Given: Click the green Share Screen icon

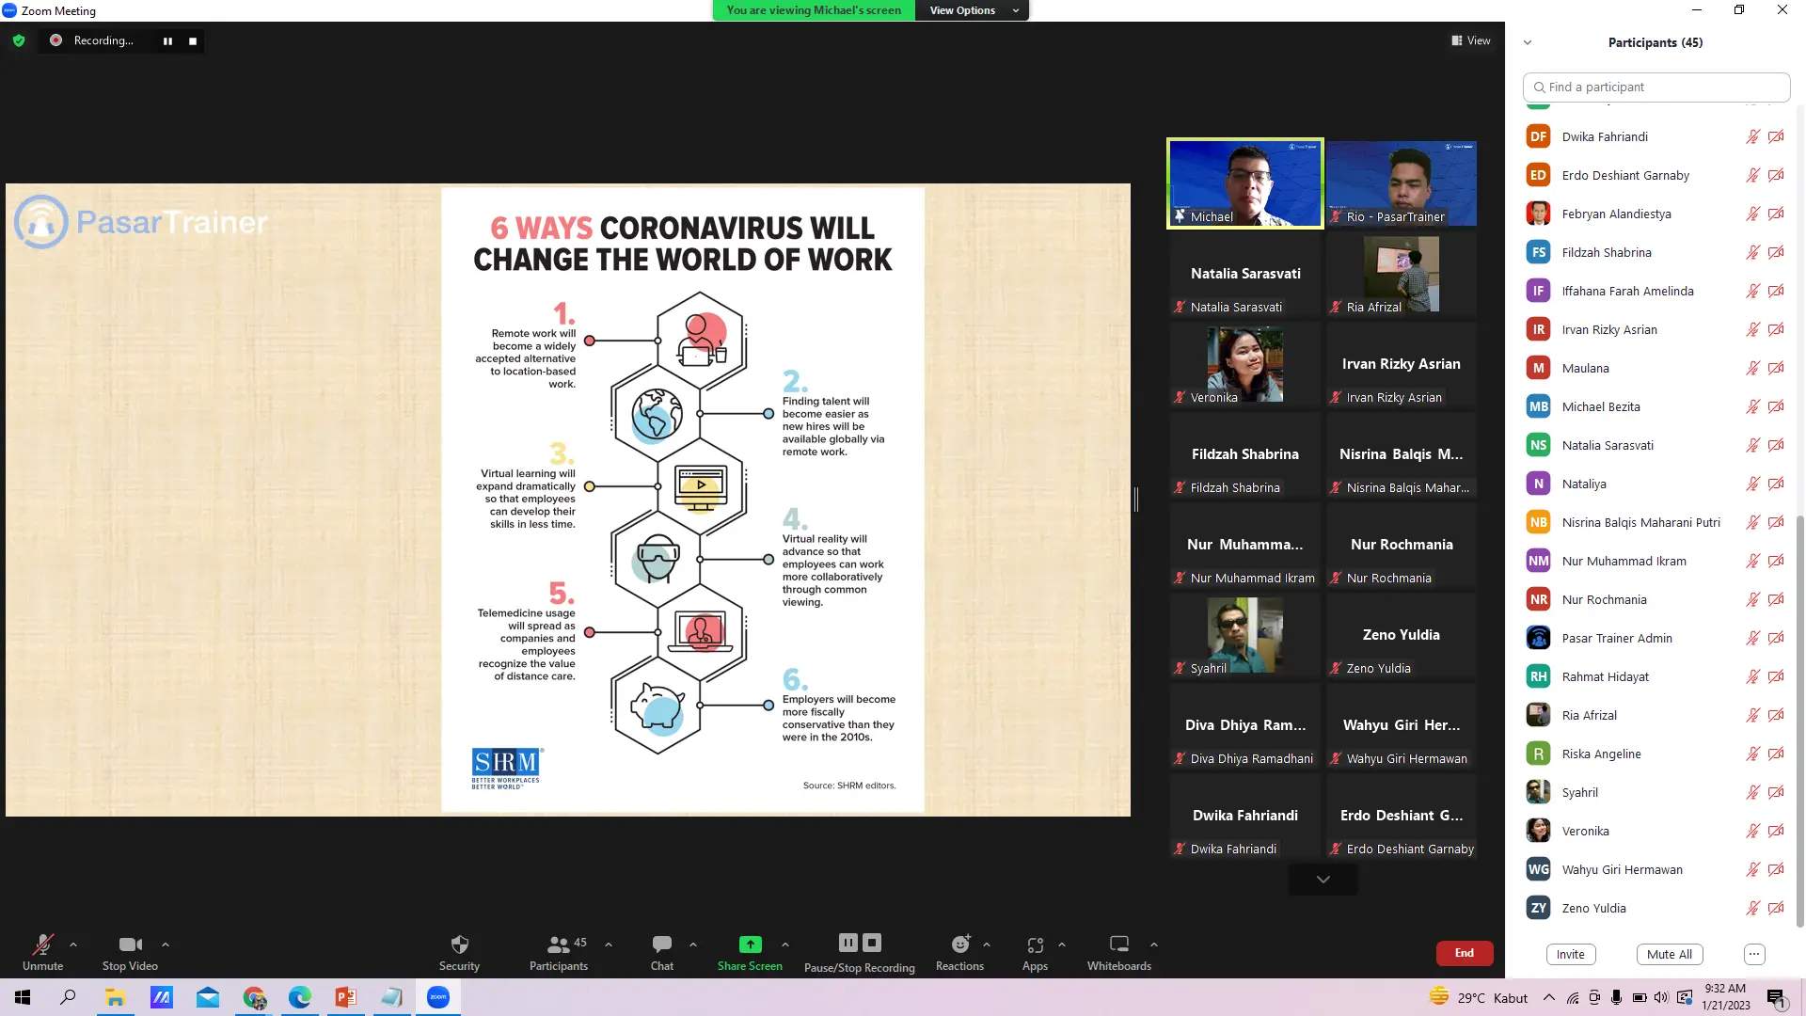Looking at the screenshot, I should click(x=750, y=945).
